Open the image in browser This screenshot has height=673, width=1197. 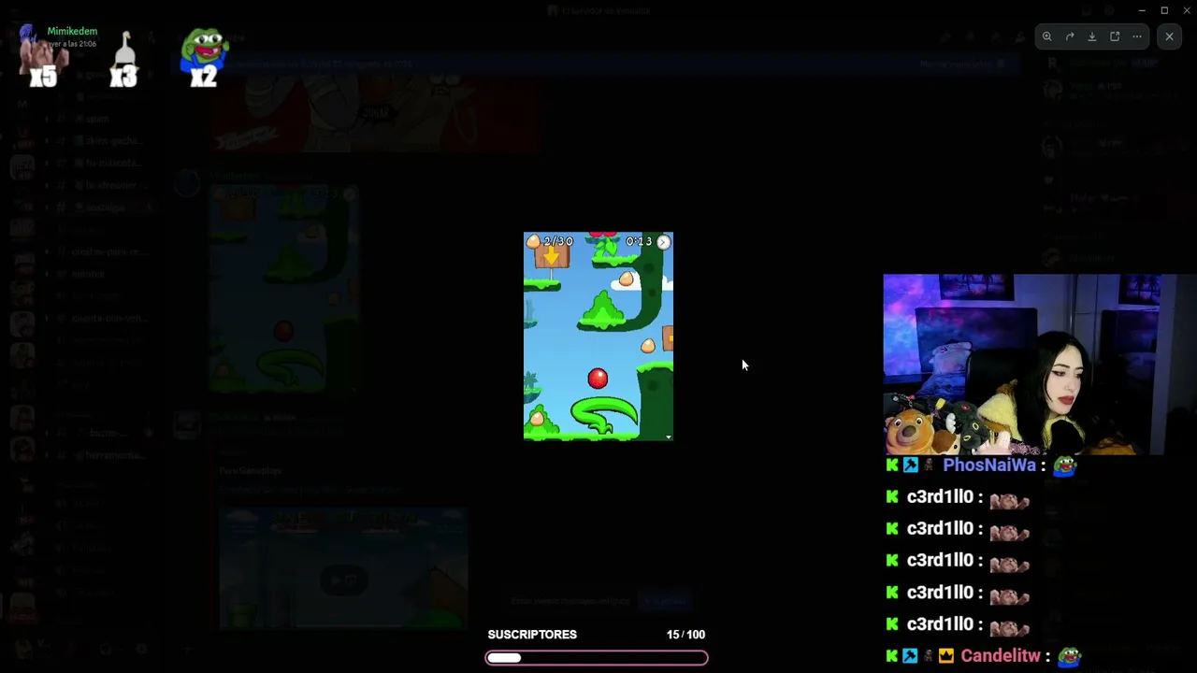click(x=1115, y=36)
